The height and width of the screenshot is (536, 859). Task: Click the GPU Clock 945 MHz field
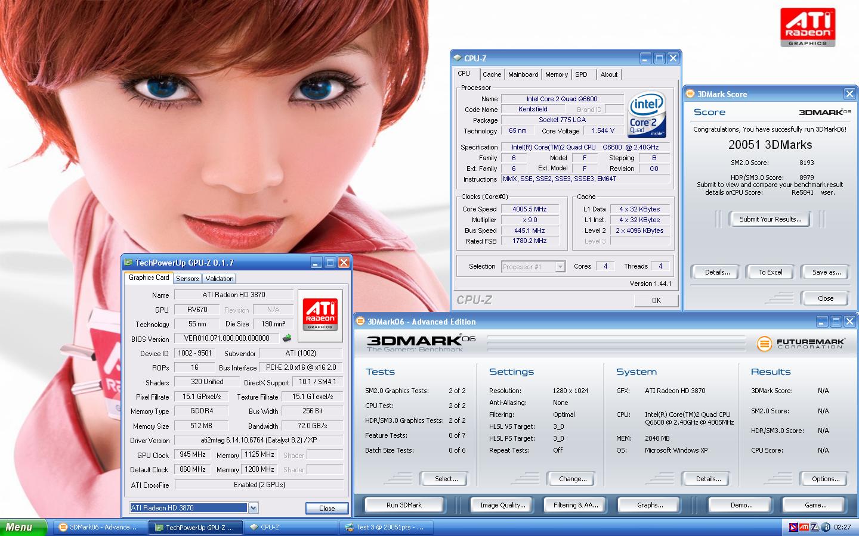pyautogui.click(x=193, y=454)
